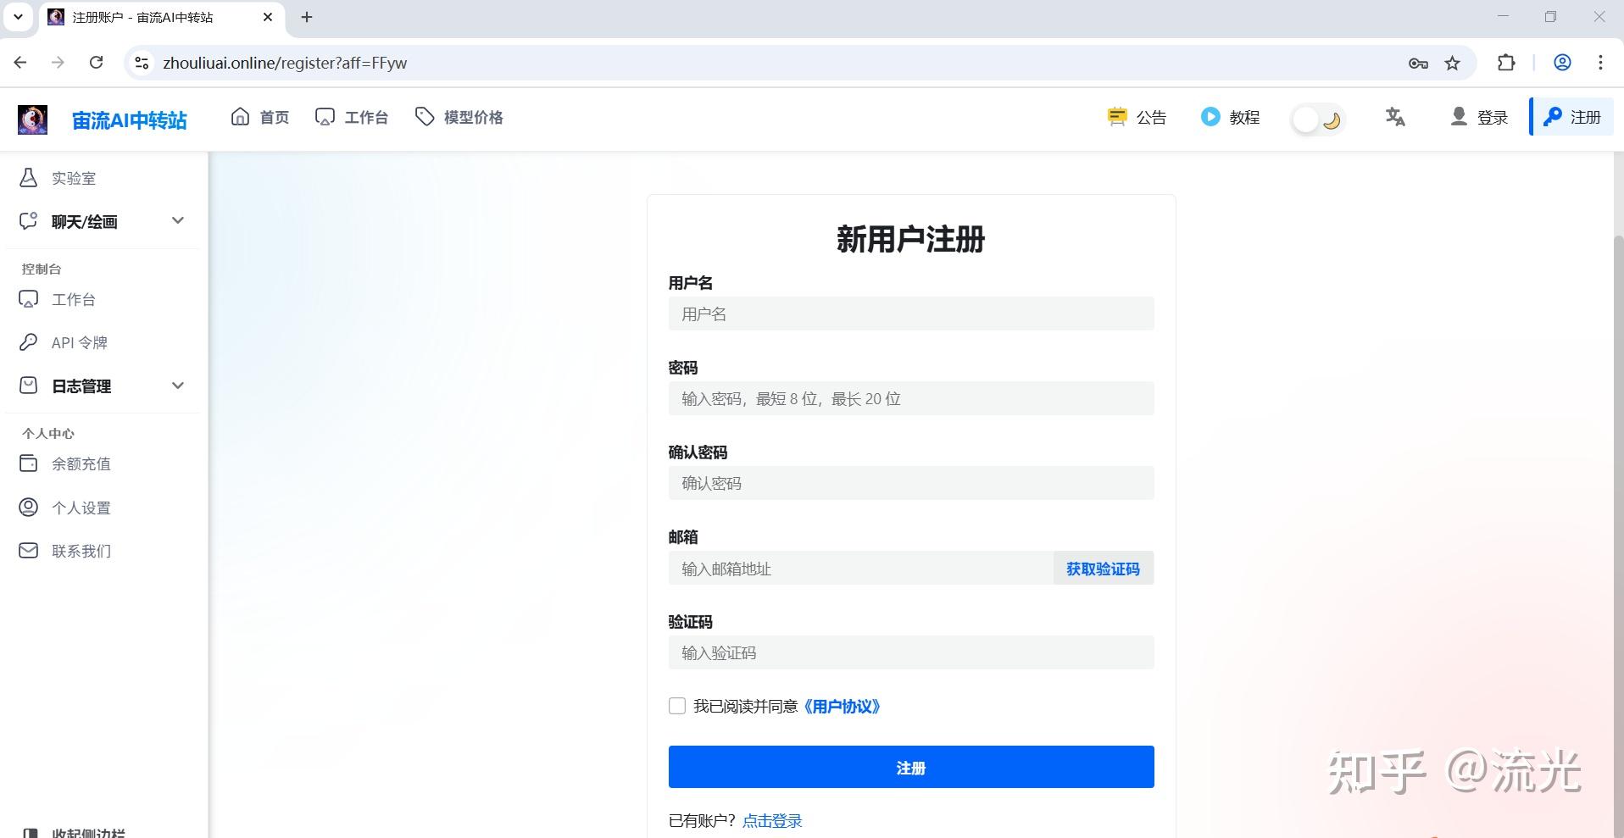This screenshot has height=838, width=1624.
Task: Open the 教程 tutorial video
Action: click(1231, 117)
